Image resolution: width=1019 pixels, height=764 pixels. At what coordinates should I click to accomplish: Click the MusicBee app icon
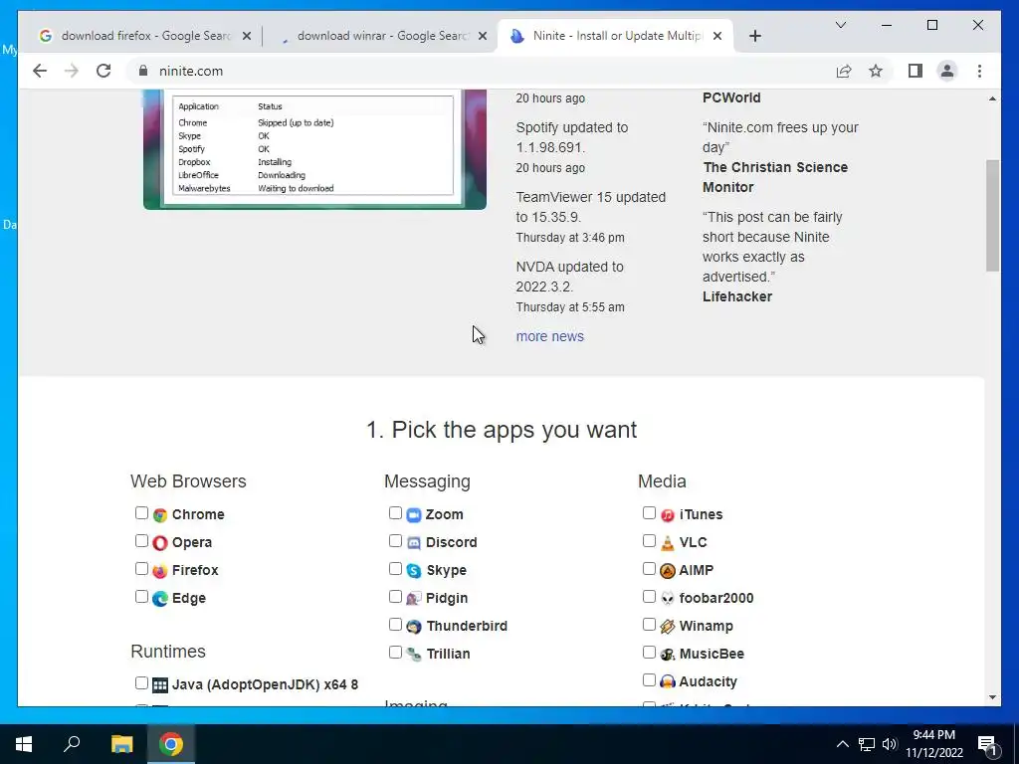pyautogui.click(x=668, y=655)
